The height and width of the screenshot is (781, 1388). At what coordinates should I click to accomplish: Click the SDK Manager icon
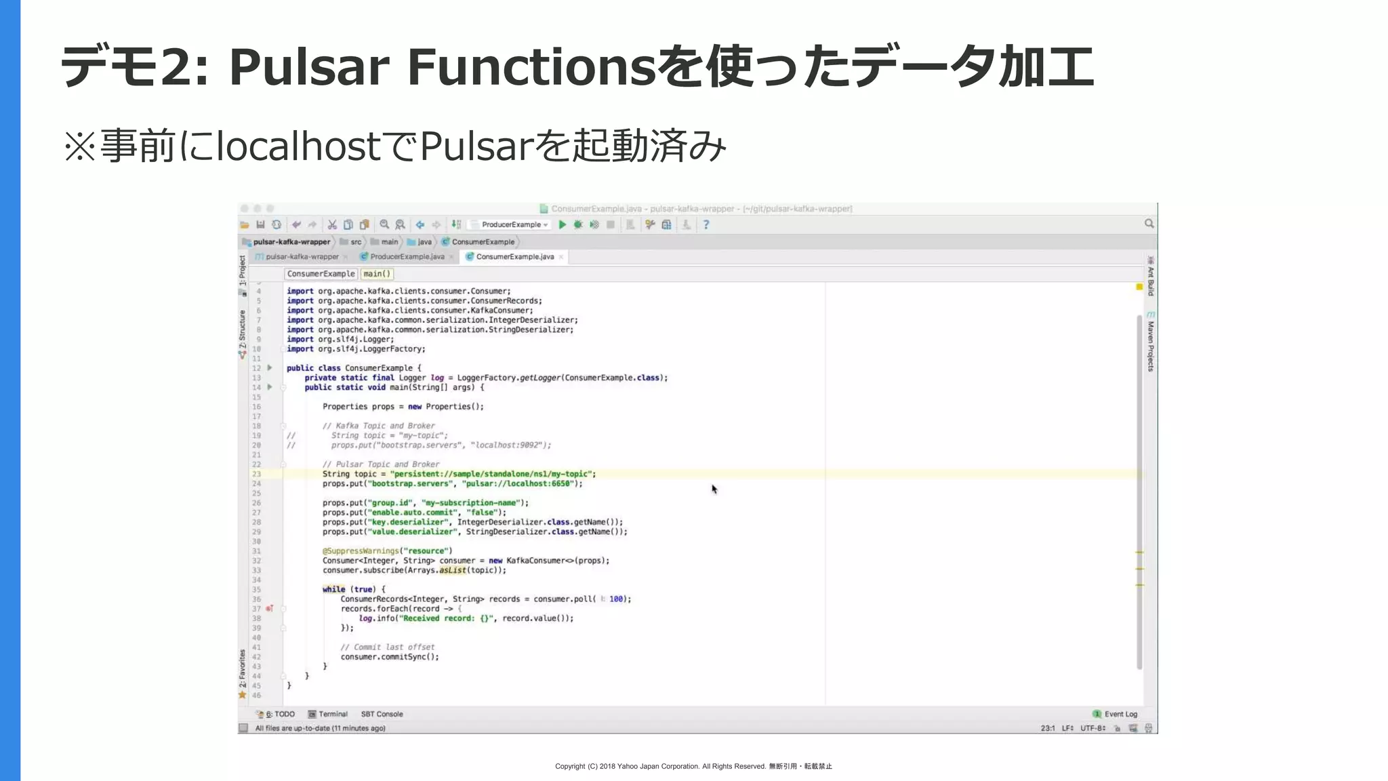[x=687, y=224]
